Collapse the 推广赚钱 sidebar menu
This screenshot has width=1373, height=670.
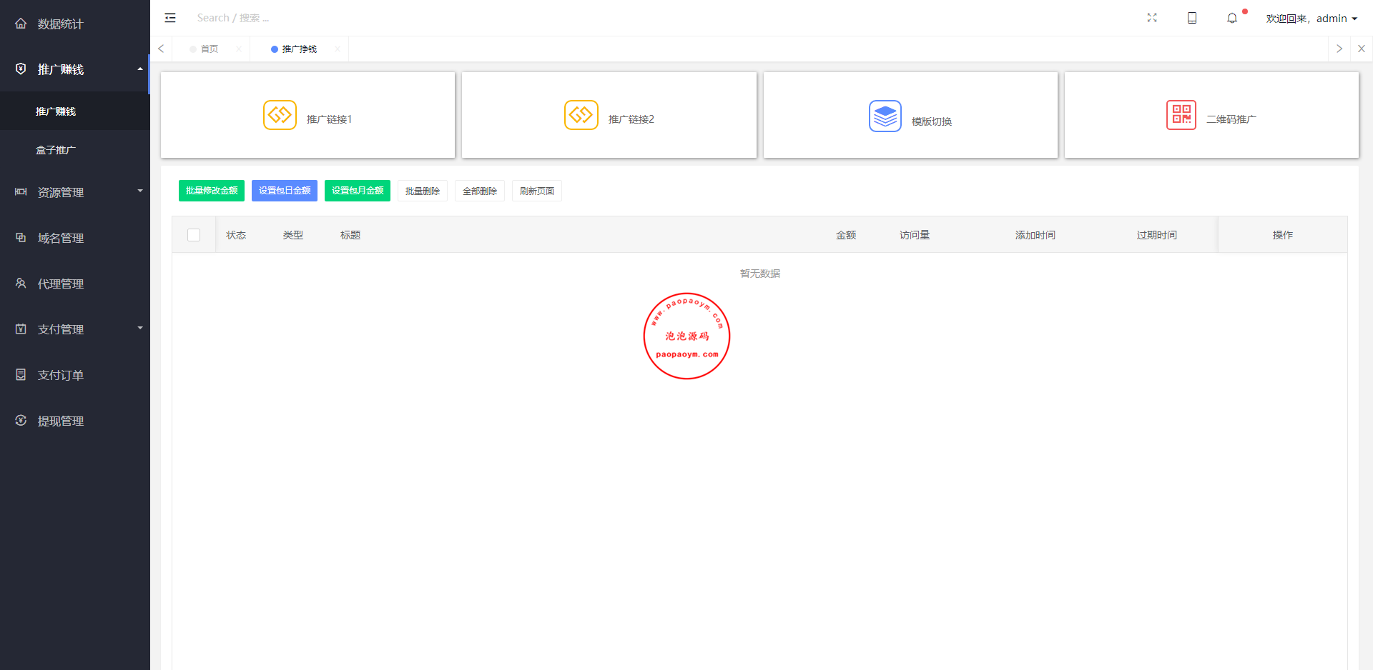point(74,69)
